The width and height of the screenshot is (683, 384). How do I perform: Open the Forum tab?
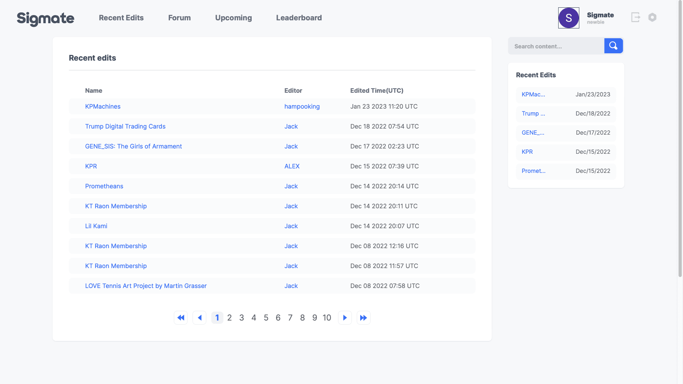[x=179, y=18]
